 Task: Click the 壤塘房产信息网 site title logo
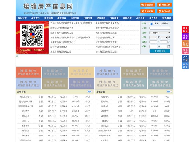(x=48, y=7)
